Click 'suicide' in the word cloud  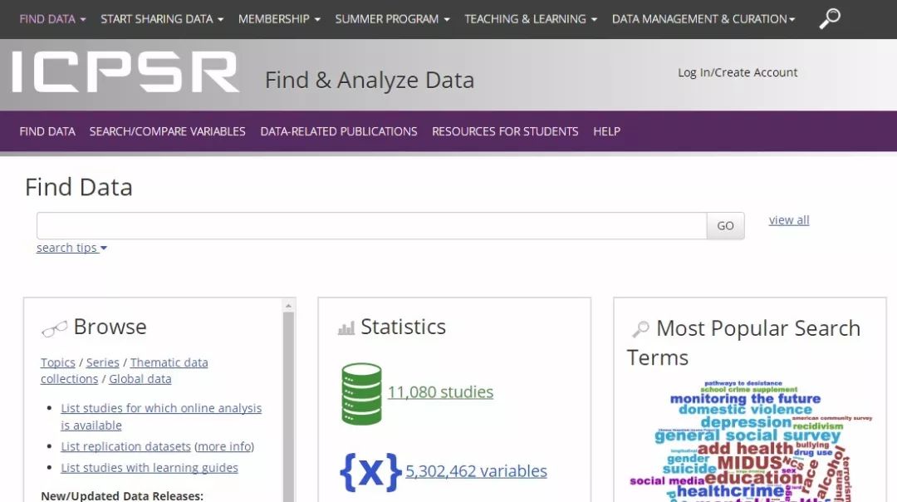[689, 469]
